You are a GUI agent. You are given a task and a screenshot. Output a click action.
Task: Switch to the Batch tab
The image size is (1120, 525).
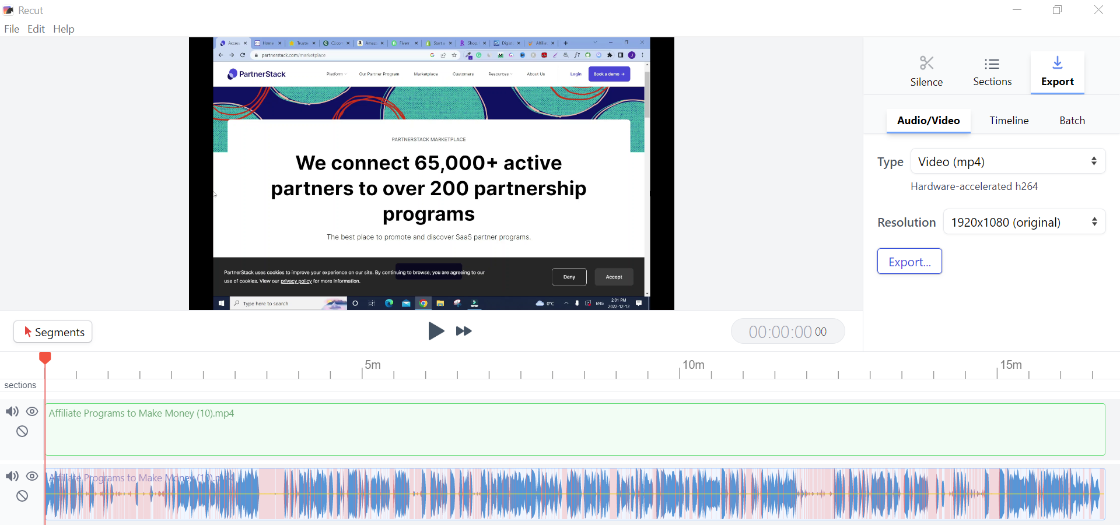click(x=1072, y=121)
